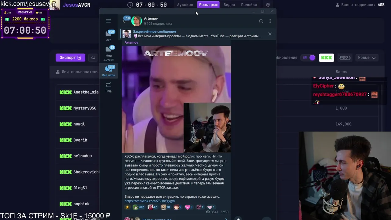This screenshot has height=220, width=391.
Task: Click the reyshtagger6788670987 chat username
Action: pyautogui.click(x=340, y=94)
